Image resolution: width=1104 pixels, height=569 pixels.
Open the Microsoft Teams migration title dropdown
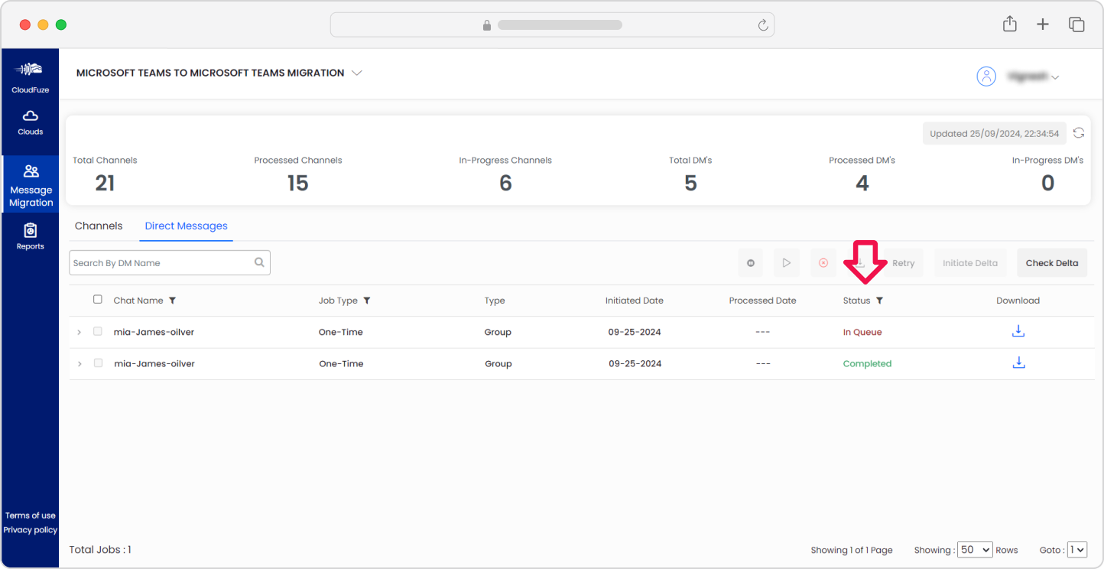point(356,73)
